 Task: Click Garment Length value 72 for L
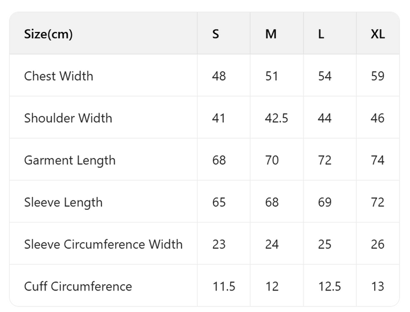325,160
